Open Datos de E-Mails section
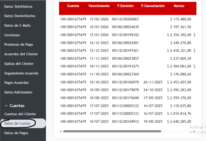This screenshot has width=206, height=141. tap(18, 25)
